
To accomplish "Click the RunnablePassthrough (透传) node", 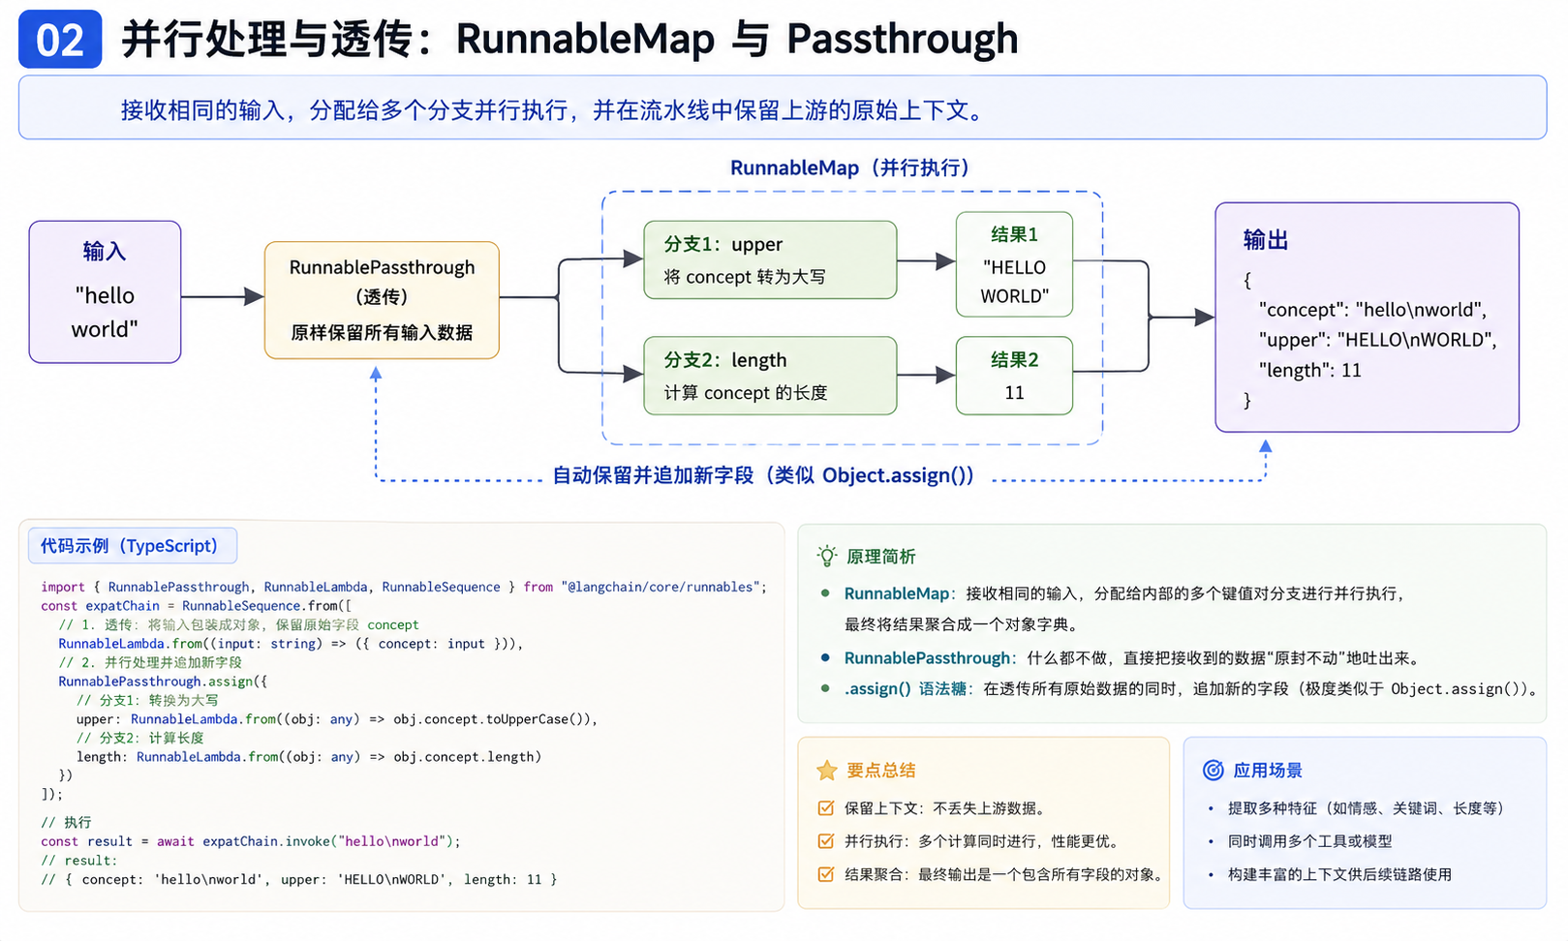I will [382, 300].
